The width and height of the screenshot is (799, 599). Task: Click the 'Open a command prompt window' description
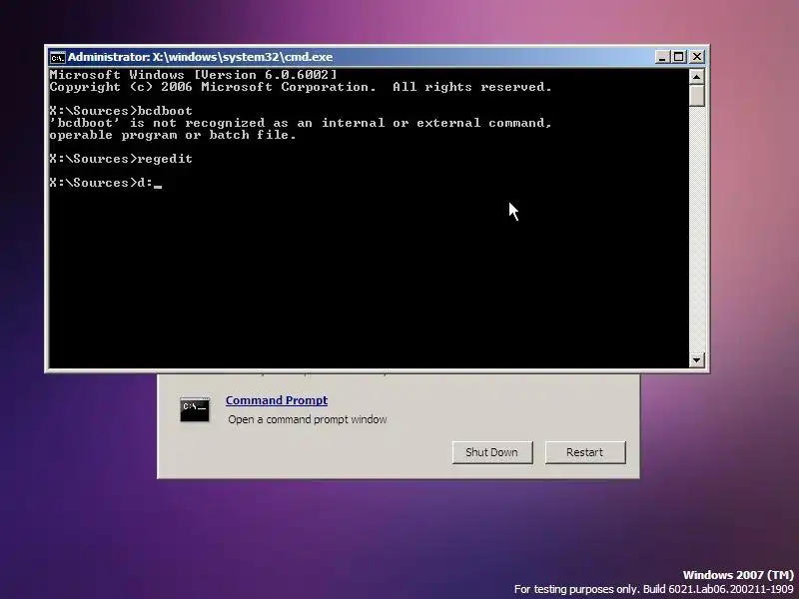coord(308,419)
